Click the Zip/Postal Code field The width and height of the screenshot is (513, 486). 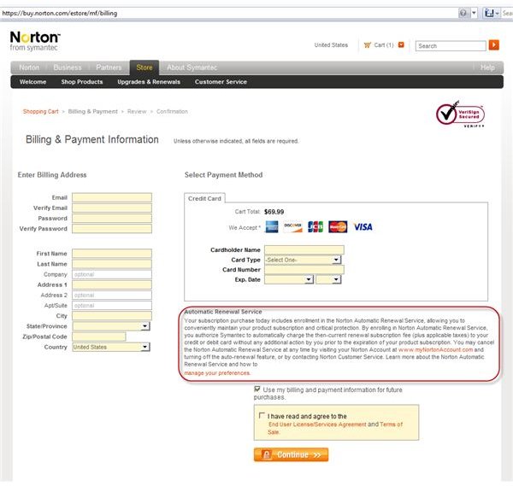pyautogui.click(x=99, y=337)
